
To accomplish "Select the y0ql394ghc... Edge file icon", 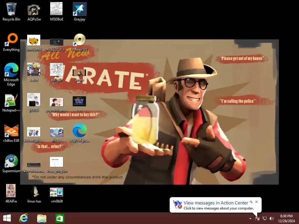I will [x=79, y=133].
